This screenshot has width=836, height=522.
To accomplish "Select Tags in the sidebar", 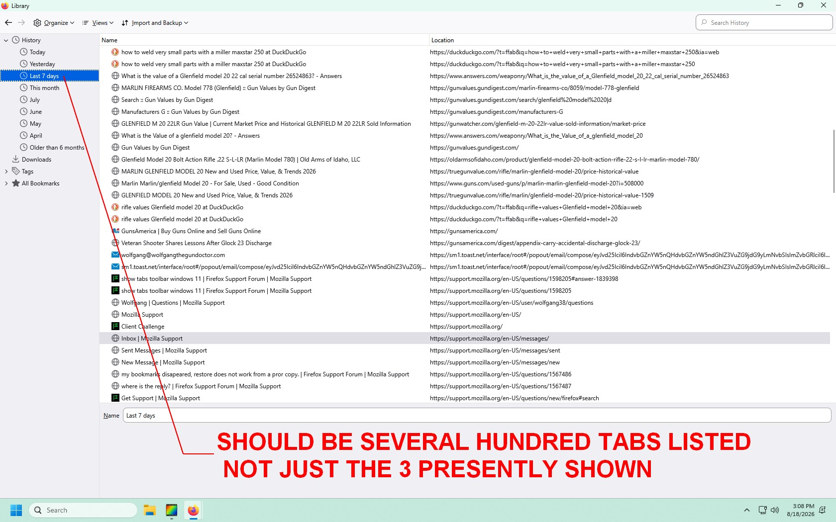I will [27, 172].
